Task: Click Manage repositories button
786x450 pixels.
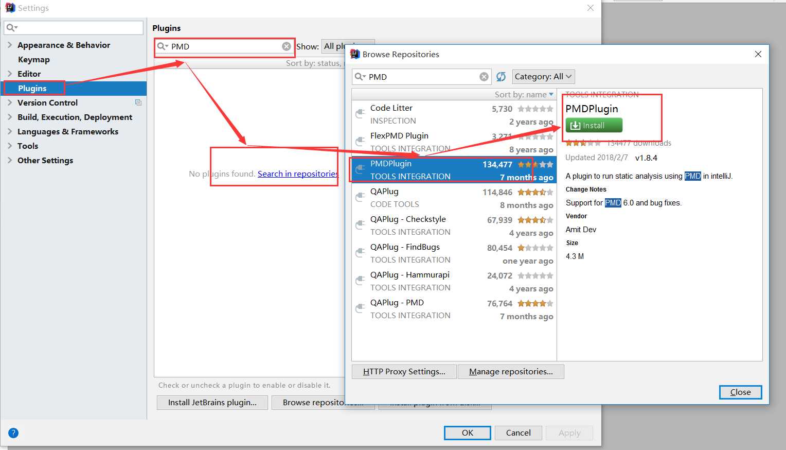Action: click(511, 371)
